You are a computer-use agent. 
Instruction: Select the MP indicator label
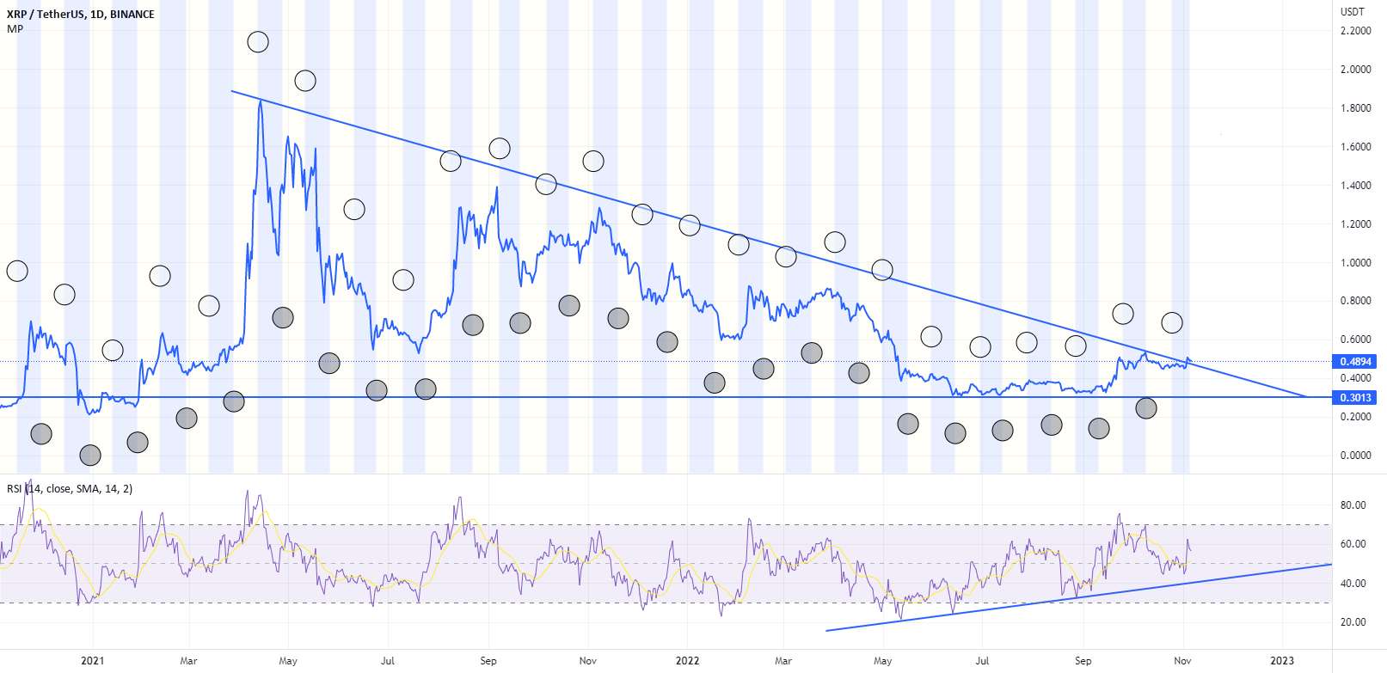coord(15,29)
